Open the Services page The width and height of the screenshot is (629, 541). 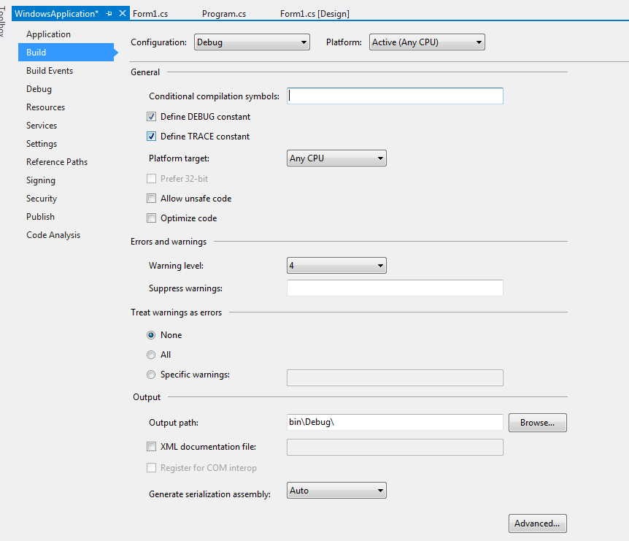coord(42,126)
